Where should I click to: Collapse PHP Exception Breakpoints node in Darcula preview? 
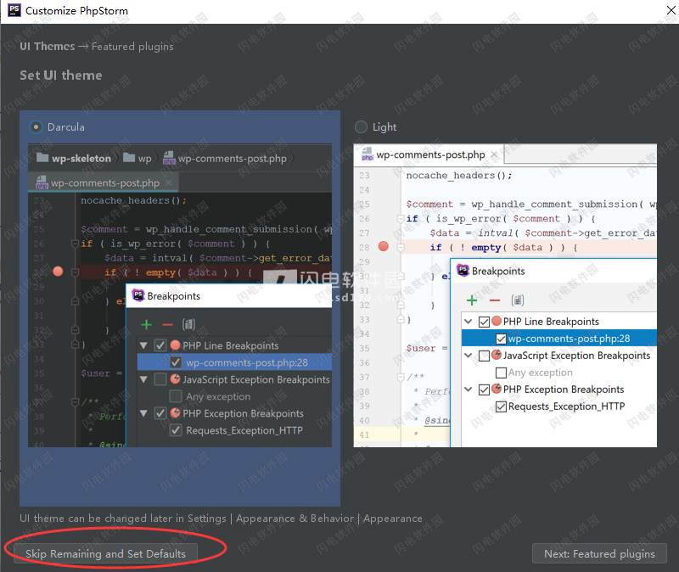(143, 413)
